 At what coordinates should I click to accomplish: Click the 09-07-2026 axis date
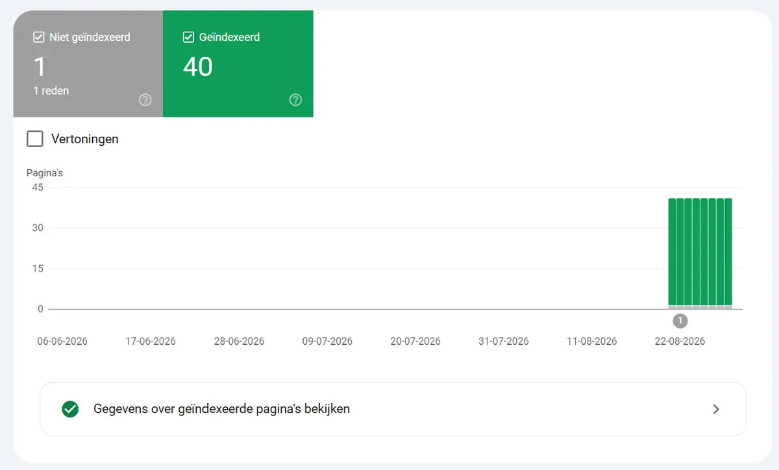point(327,342)
